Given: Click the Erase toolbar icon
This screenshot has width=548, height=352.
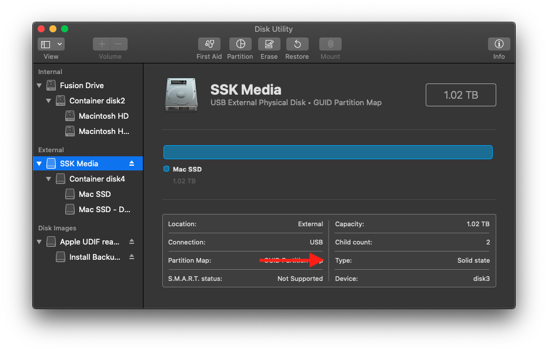Looking at the screenshot, I should click(269, 44).
